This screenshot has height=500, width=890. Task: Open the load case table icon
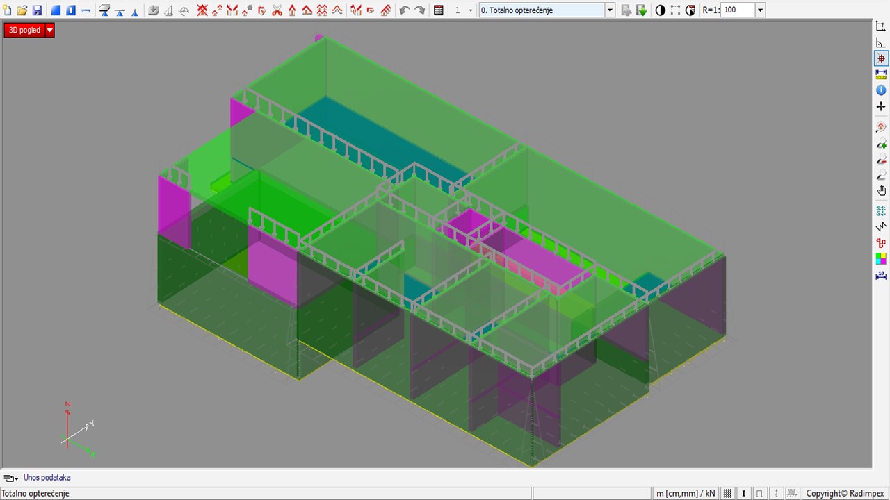pos(439,10)
